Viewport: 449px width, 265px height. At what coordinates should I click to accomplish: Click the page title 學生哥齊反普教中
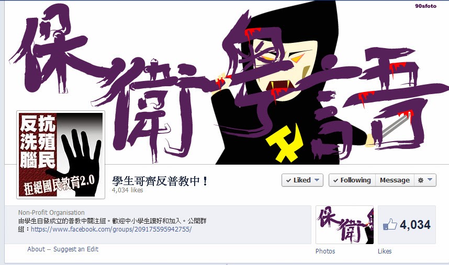[160, 181]
